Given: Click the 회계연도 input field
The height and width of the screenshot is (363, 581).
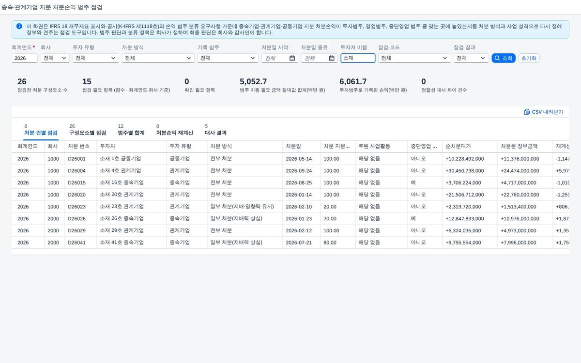Looking at the screenshot, I should [25, 58].
